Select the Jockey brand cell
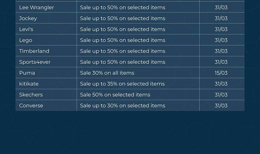Screen dimensions: 260x154 (28, 18)
